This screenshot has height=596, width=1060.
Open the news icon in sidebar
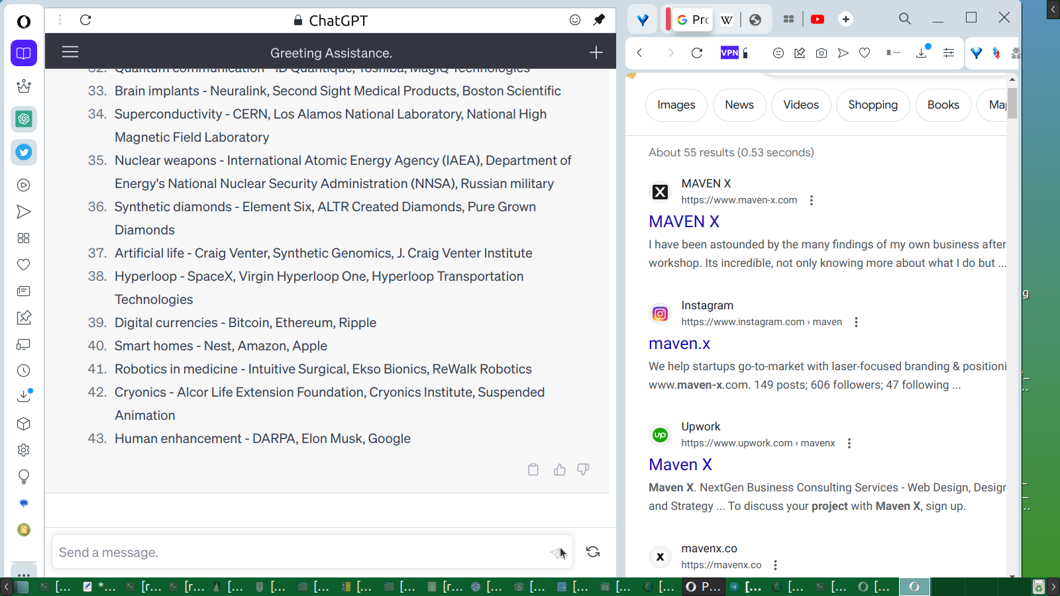[24, 291]
